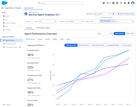Click the favorites star icon
This screenshot has height=107, width=137.
pyautogui.click(x=108, y=3)
